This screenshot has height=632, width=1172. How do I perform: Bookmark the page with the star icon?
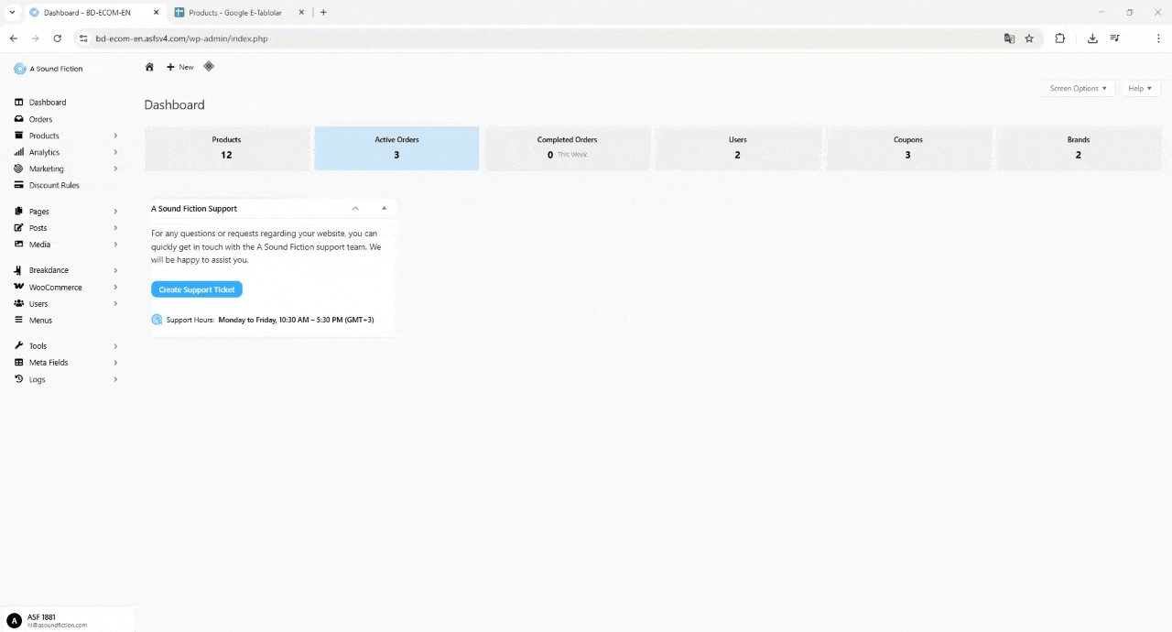1029,38
